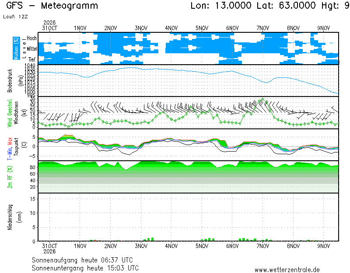Image resolution: width=350 pixels, height=273 pixels.
Task: Click the wind speed peak marker near 7NOV
Action: coord(263,99)
